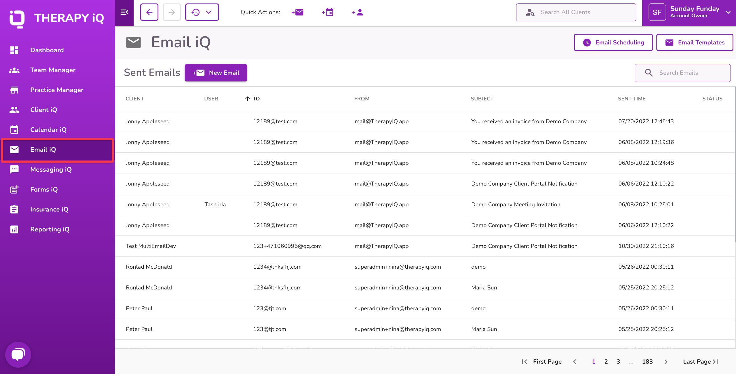
Task: Switch to the Dashboard section
Action: tap(47, 50)
